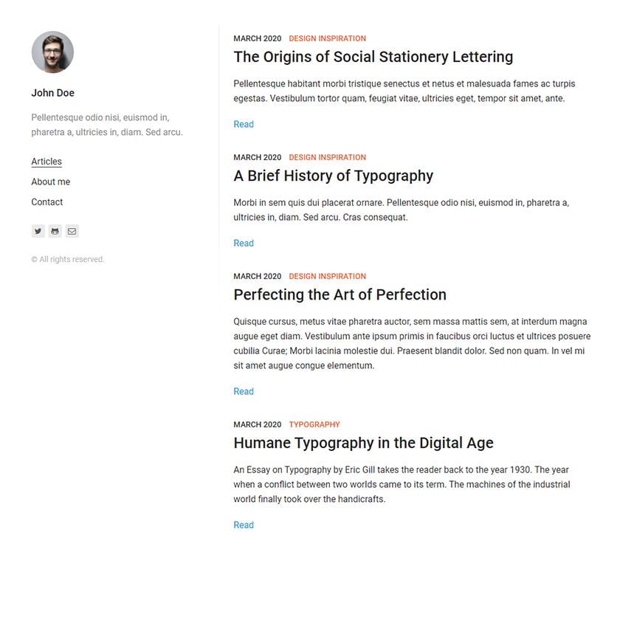Open "Perfecting the Art of Perfection" article
The height and width of the screenshot is (620, 620).
(x=340, y=294)
